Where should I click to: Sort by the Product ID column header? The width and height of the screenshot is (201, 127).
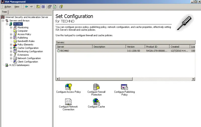tap(157, 47)
